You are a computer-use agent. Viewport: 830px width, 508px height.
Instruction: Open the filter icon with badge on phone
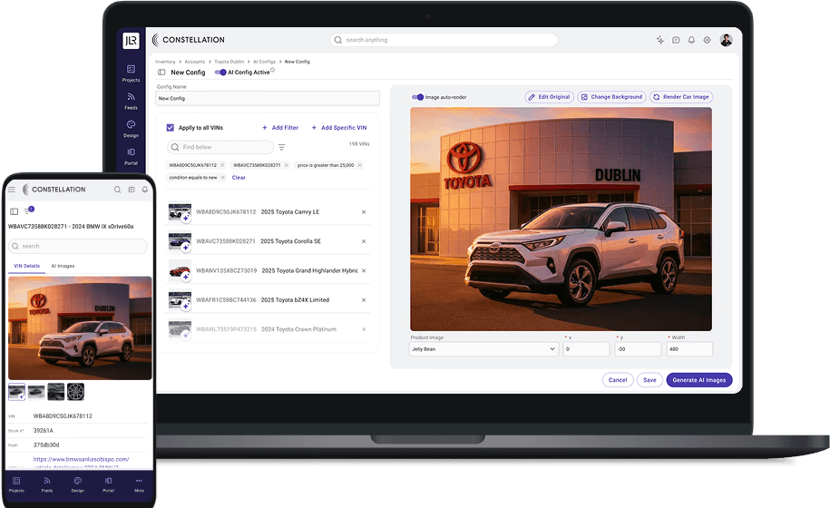pos(28,210)
